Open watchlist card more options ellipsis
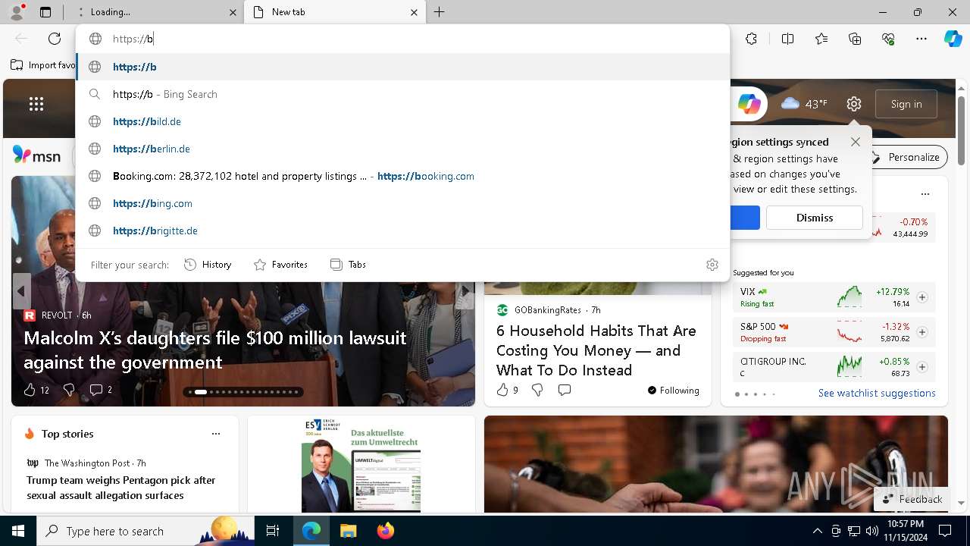The width and height of the screenshot is (970, 546). [x=925, y=194]
